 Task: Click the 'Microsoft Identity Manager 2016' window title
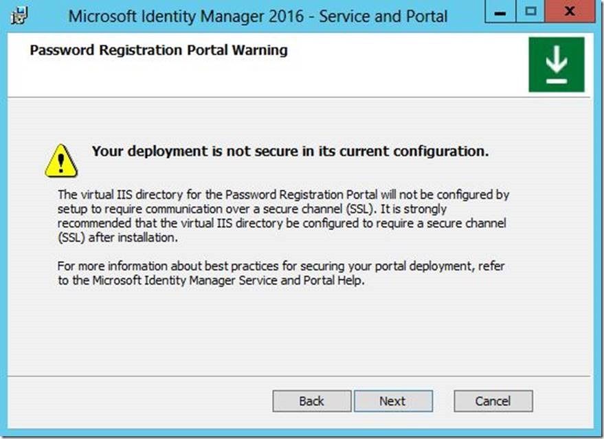[258, 16]
